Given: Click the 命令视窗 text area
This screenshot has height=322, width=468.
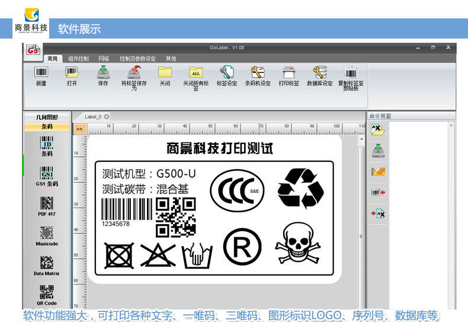Looking at the screenshot, I should point(418,215).
